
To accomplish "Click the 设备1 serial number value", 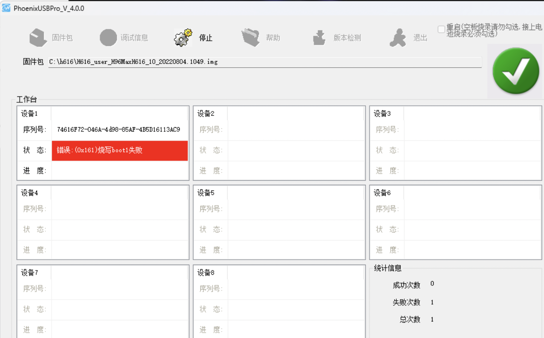I will tap(118, 129).
